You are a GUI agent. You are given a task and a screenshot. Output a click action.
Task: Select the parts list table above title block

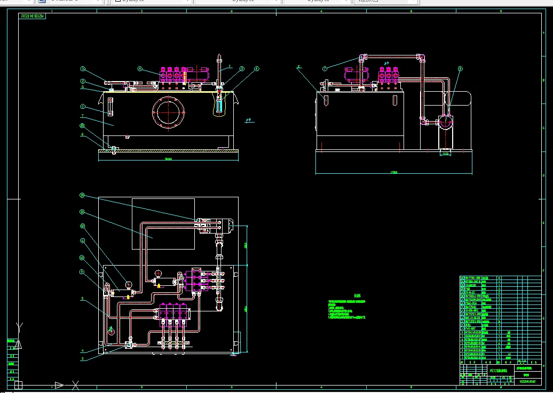[501, 320]
